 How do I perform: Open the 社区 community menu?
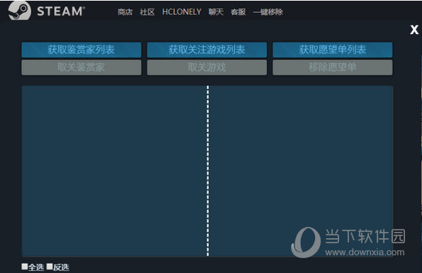(147, 12)
